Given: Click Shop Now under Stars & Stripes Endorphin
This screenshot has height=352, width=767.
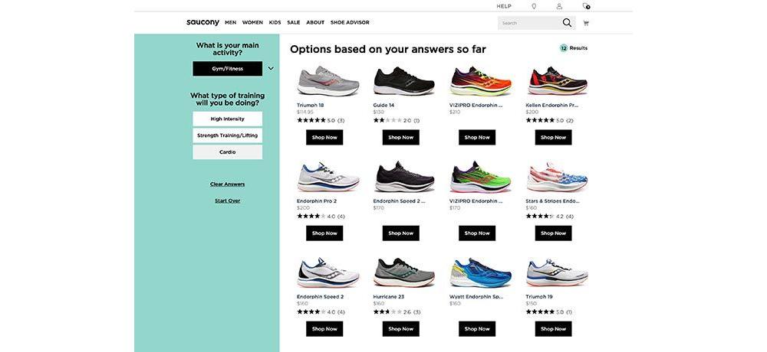Looking at the screenshot, I should 553,233.
